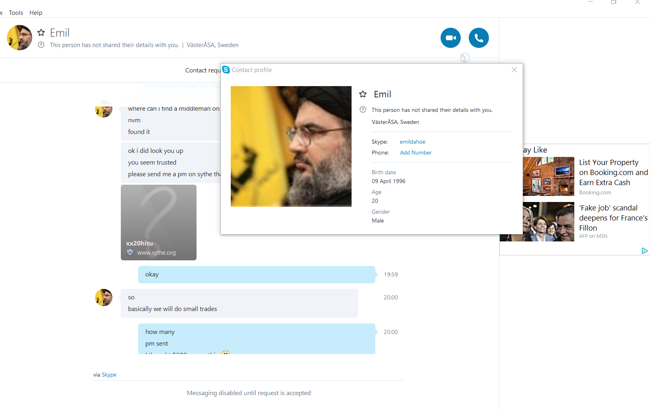Click Emil's avatar beside 'basically we will do small trades'
The width and height of the screenshot is (650, 410).
point(104,297)
